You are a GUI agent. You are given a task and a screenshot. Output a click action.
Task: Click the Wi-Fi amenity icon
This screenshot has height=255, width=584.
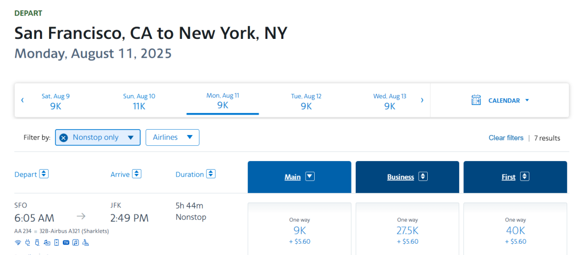point(18,243)
